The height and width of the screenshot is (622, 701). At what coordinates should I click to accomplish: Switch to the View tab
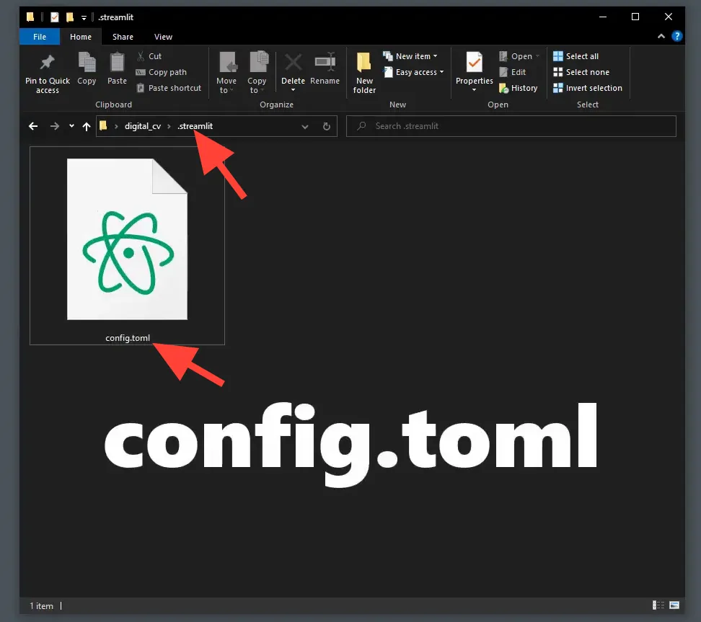click(163, 36)
